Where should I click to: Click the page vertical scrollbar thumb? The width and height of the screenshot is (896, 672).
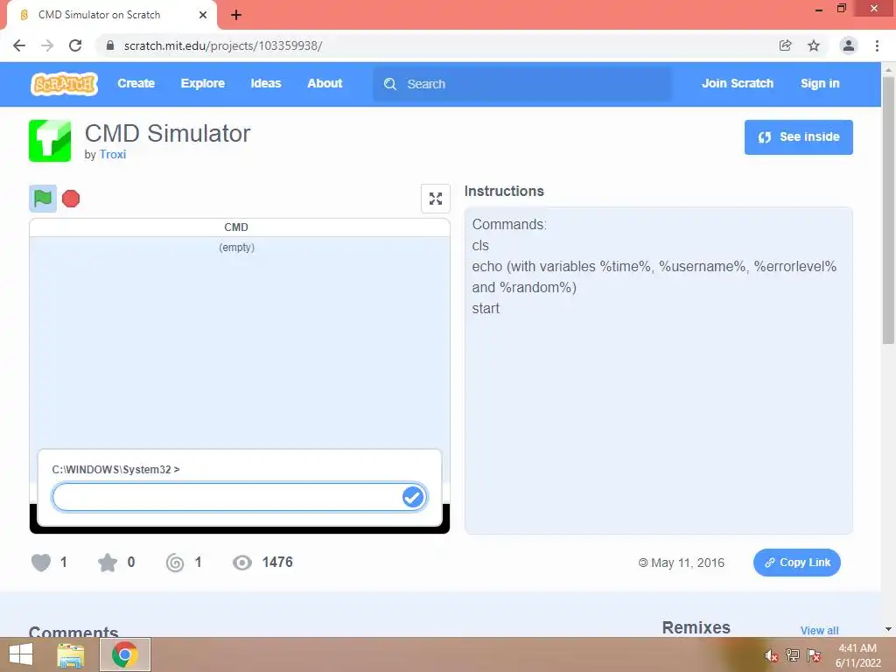point(888,210)
